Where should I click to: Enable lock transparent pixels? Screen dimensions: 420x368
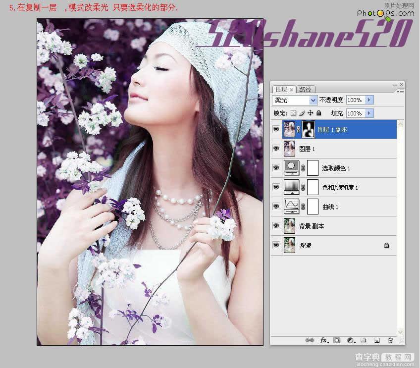click(294, 113)
